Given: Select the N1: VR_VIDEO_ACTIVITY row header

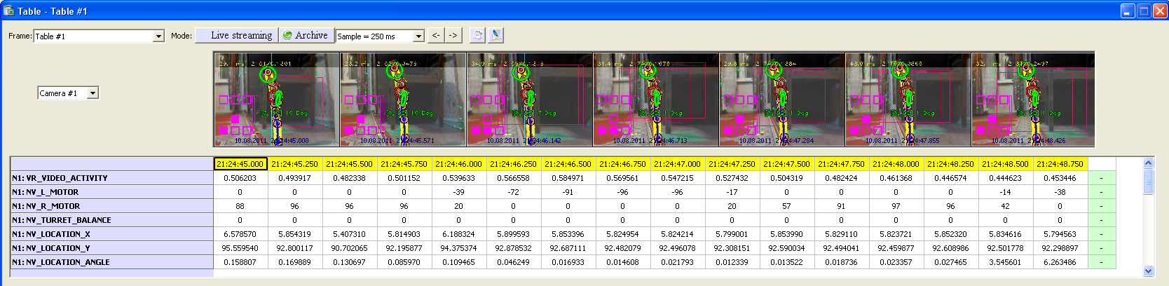Looking at the screenshot, I should tap(111, 178).
